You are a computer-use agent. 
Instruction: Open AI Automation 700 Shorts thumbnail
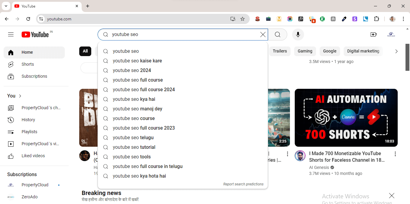coord(346,118)
